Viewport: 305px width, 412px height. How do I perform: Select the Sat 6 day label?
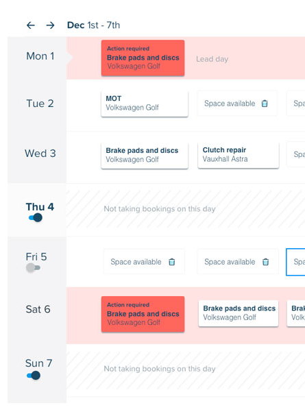point(38,309)
